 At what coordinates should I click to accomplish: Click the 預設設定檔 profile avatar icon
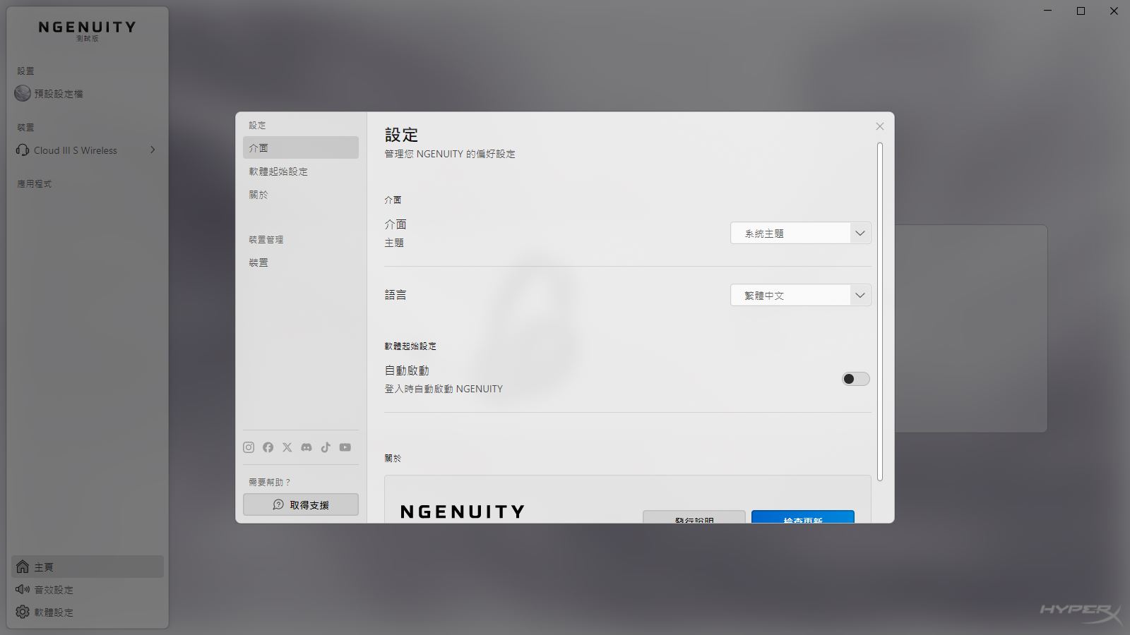coord(23,93)
